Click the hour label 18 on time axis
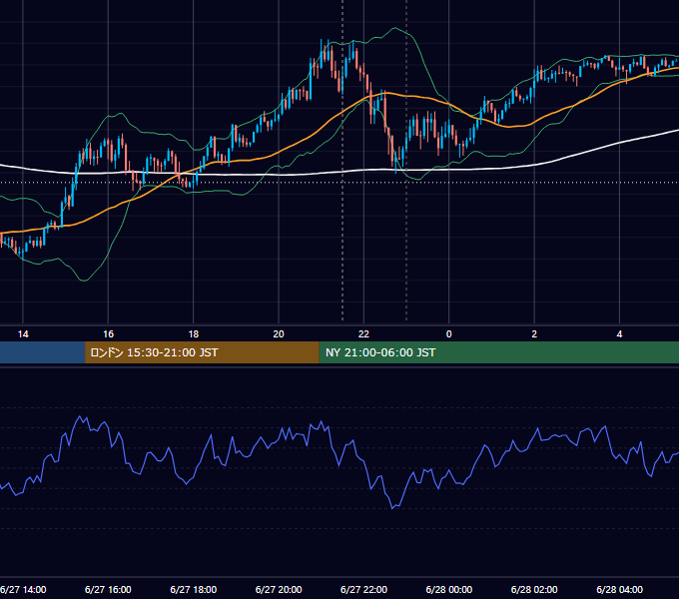This screenshot has width=679, height=599. (194, 334)
